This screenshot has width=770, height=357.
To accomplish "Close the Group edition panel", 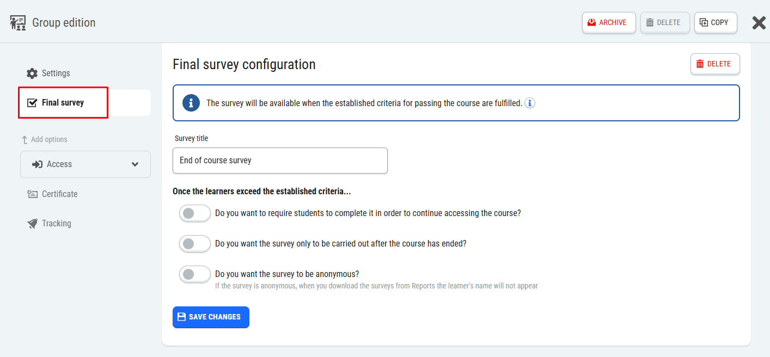I will point(759,23).
